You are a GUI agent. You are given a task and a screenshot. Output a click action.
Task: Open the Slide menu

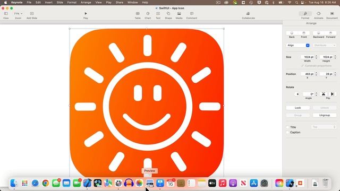coord(60,2)
